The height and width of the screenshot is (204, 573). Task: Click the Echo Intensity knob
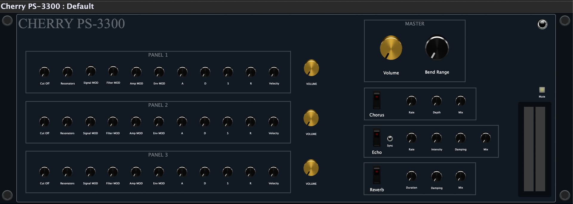(x=437, y=138)
